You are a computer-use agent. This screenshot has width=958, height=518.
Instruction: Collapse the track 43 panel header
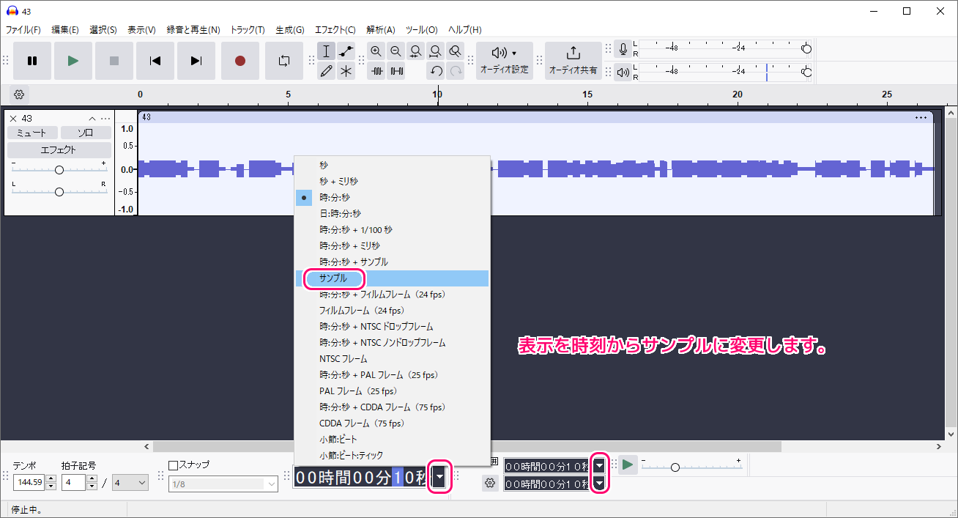(92, 118)
